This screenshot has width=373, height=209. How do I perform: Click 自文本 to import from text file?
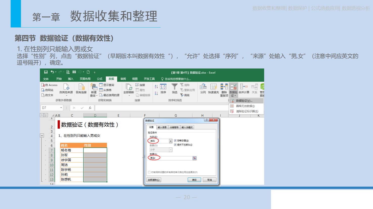47,95
